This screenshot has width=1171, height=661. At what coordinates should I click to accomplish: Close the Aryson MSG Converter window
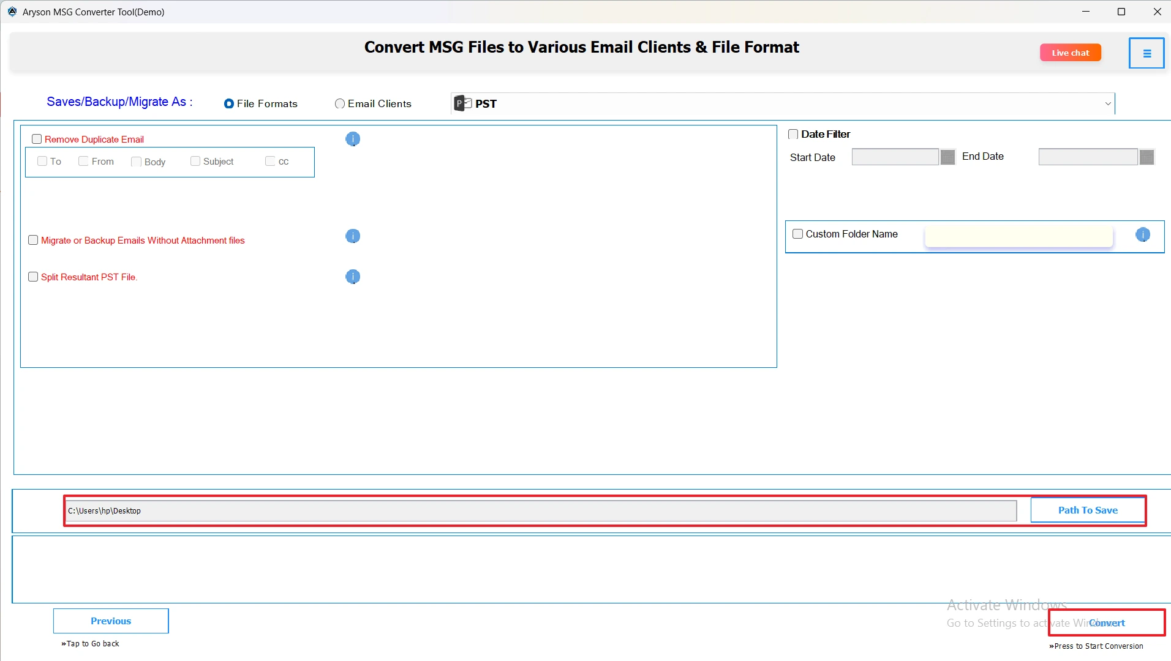(x=1157, y=12)
